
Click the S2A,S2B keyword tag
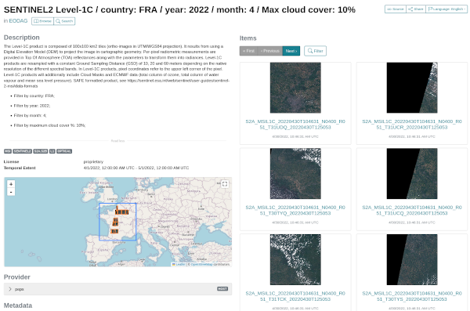click(x=41, y=151)
